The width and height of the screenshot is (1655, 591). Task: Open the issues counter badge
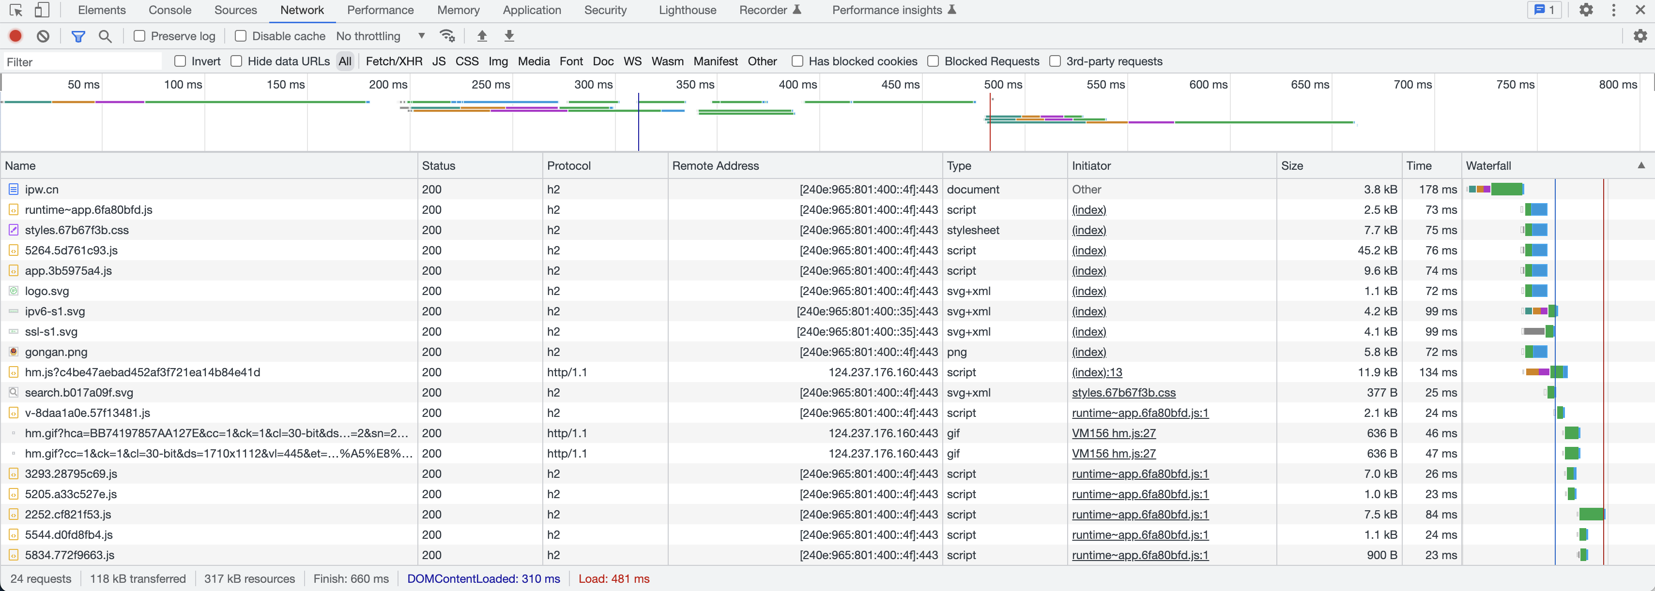pyautogui.click(x=1544, y=10)
